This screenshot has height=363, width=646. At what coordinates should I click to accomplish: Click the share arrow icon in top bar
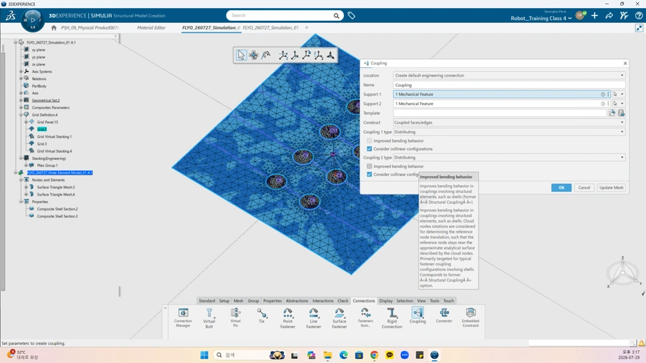[x=609, y=15]
